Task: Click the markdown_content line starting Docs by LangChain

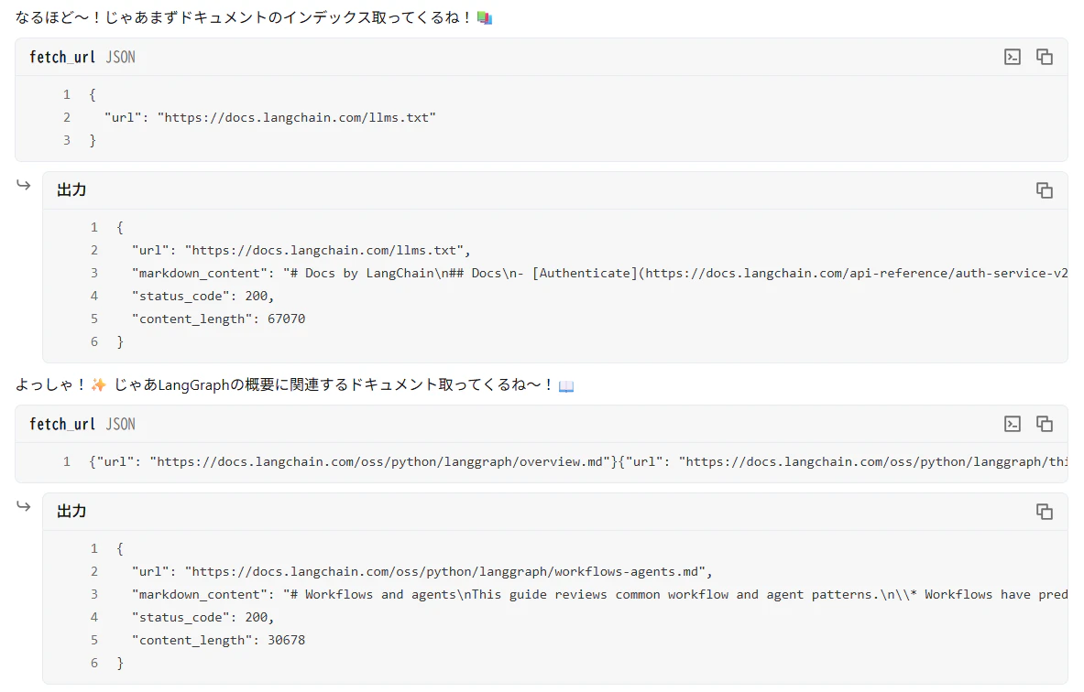Action: click(599, 273)
